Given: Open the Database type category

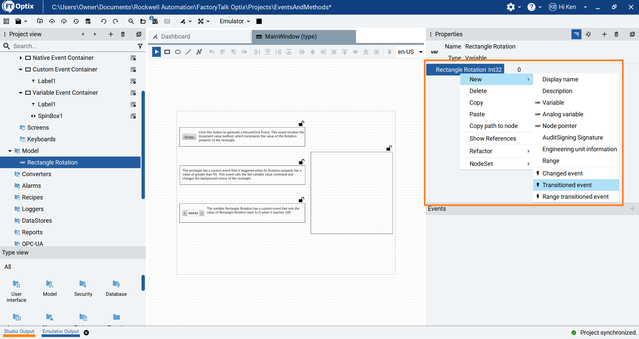Looking at the screenshot, I should point(116,288).
